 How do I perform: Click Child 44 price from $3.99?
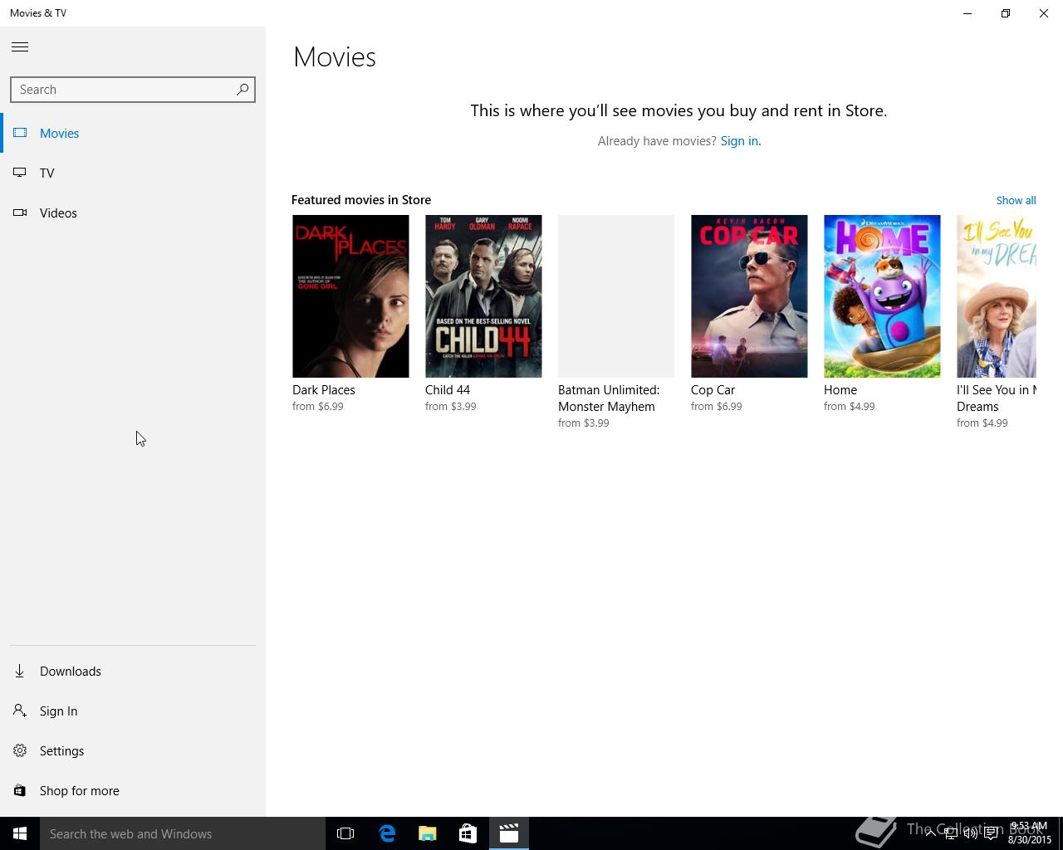pos(451,407)
